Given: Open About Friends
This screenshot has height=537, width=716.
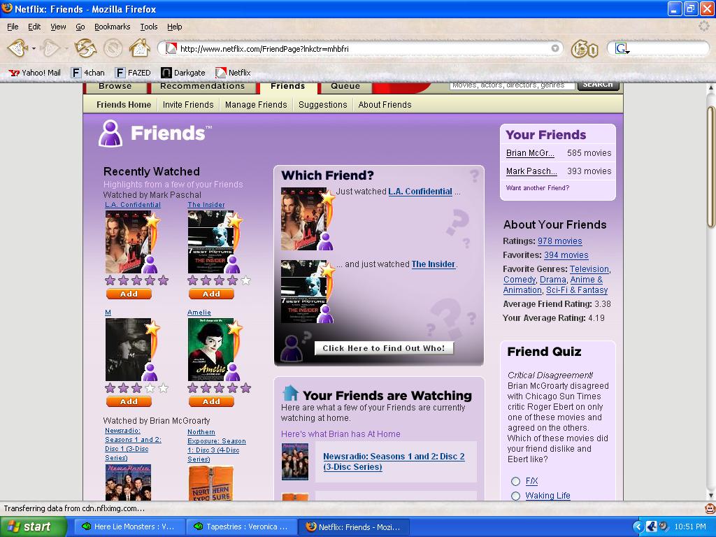Looking at the screenshot, I should pyautogui.click(x=385, y=105).
